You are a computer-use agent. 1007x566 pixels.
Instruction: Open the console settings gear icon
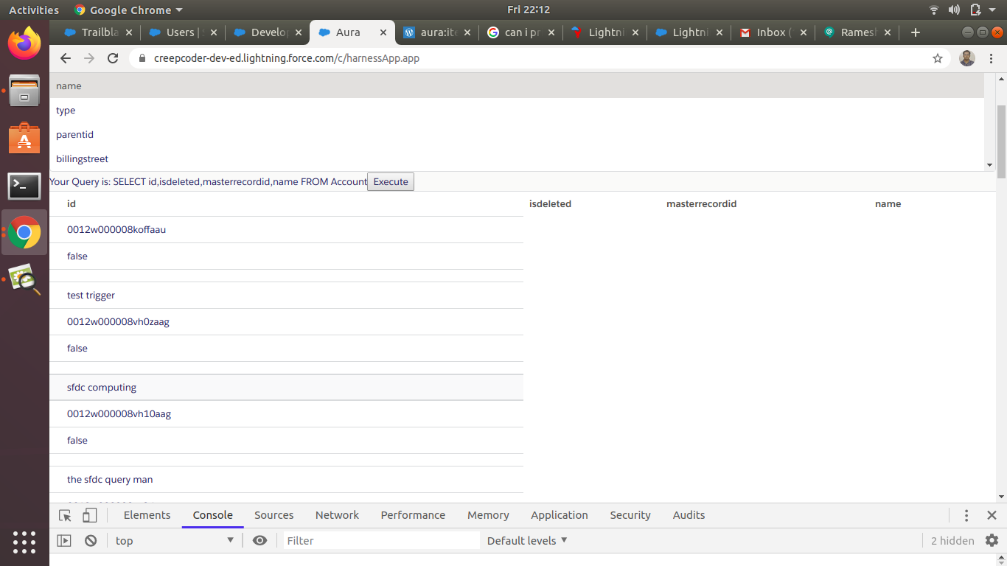992,540
